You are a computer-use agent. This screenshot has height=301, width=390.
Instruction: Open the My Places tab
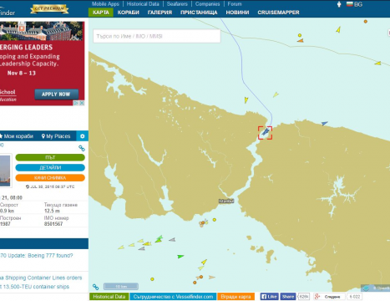tap(56, 136)
